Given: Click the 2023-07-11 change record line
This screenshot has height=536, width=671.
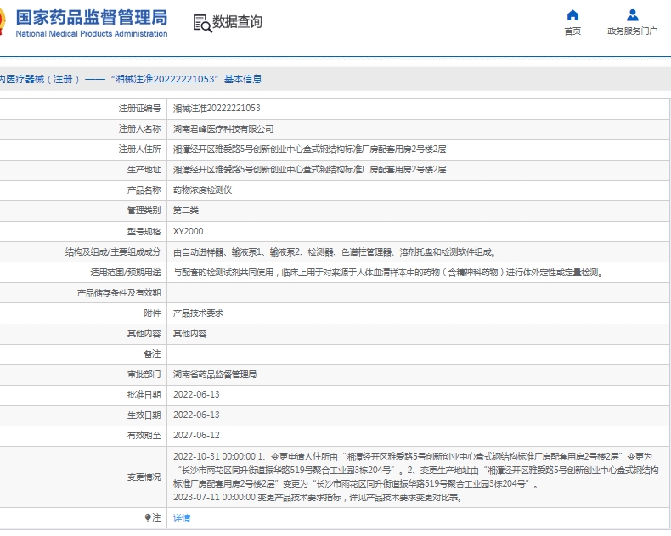Looking at the screenshot, I should tap(318, 498).
